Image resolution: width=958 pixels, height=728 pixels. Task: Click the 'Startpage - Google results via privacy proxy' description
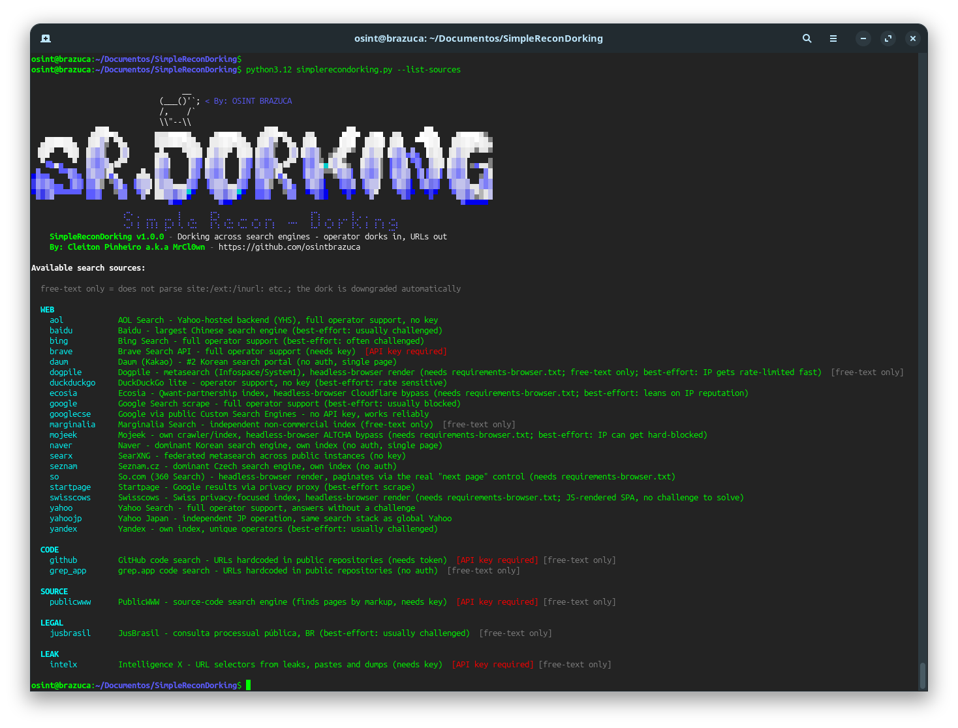click(x=266, y=487)
